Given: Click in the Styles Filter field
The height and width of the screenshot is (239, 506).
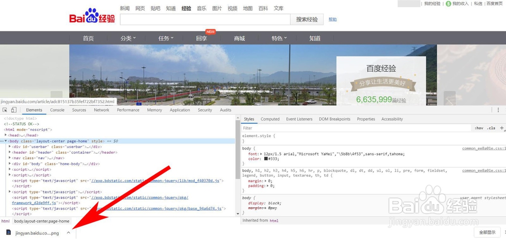Looking at the screenshot, I should click(357, 128).
